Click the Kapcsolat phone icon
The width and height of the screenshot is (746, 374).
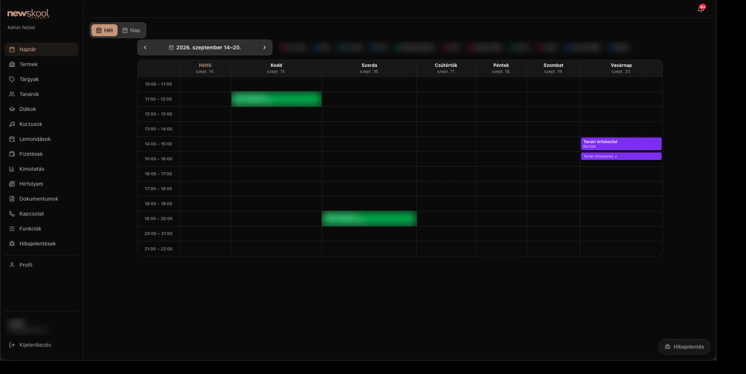pos(12,214)
